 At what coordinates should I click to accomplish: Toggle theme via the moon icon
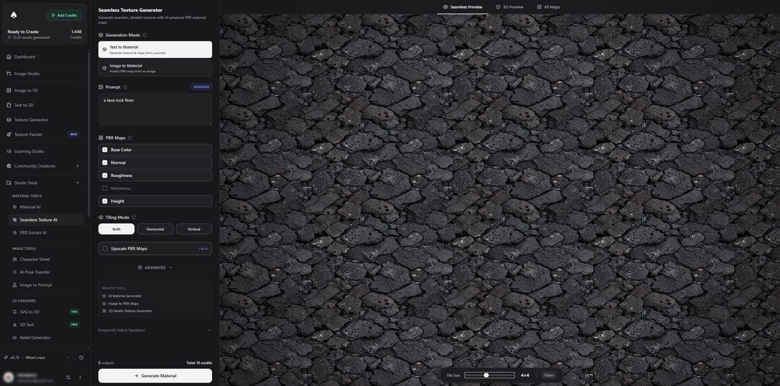[x=81, y=357]
